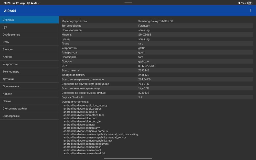Tap android.hardware.camera.flash entry
256x160 pixels.
(x=82, y=147)
